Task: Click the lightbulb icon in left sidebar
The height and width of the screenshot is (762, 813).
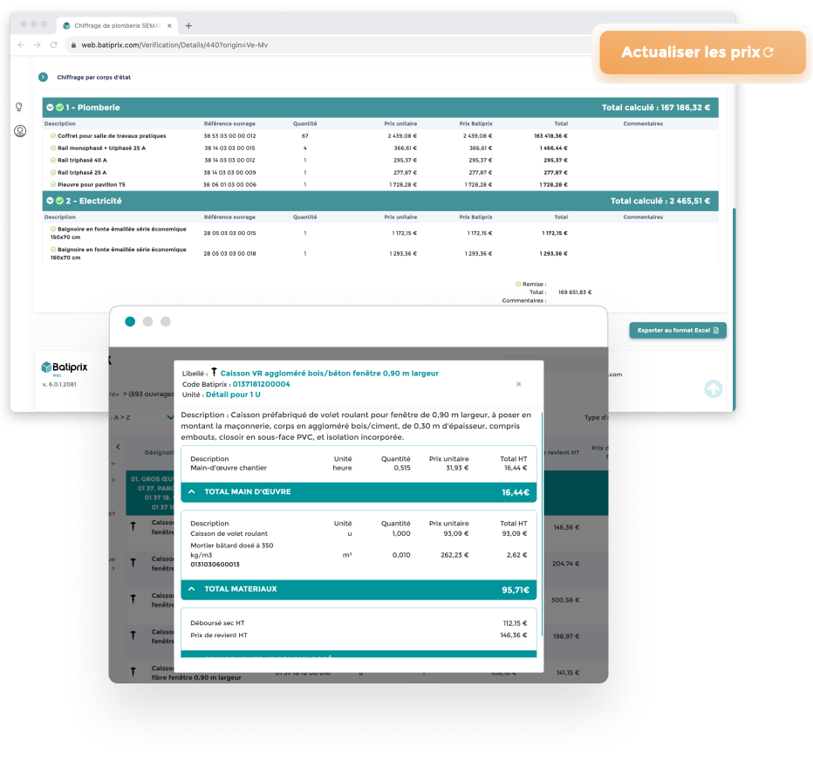Action: [19, 106]
